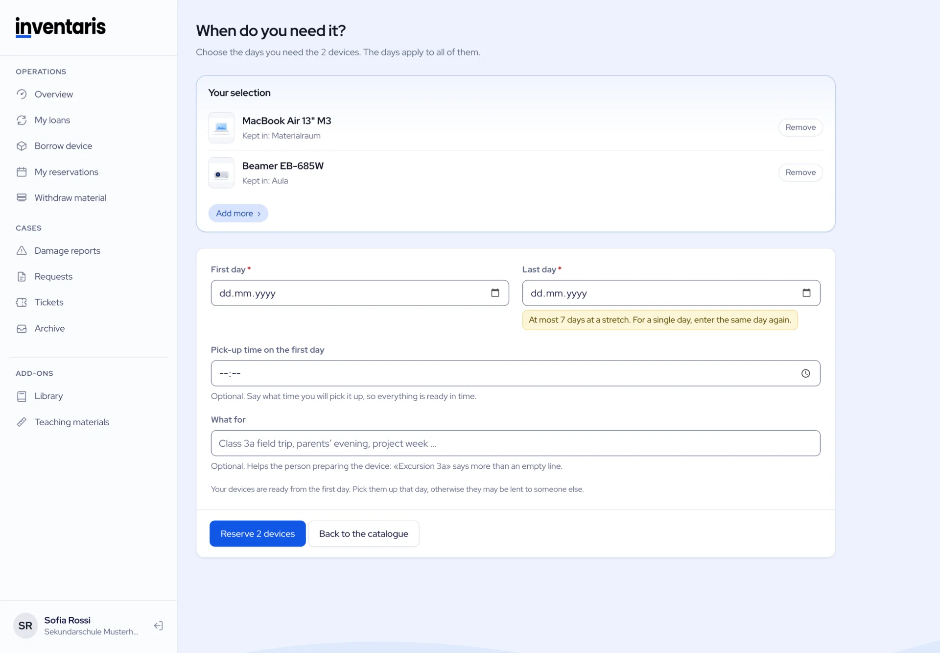940x653 pixels.
Task: Focus the Last day date field
Action: coord(671,293)
